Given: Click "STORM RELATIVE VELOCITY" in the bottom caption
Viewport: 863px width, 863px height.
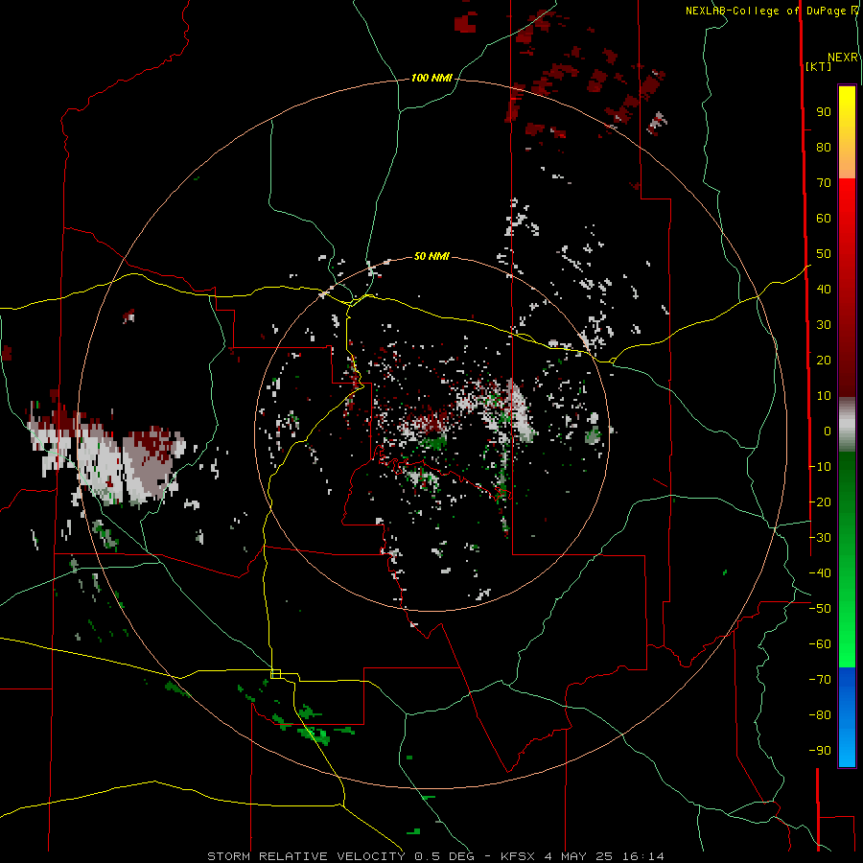Looking at the screenshot, I should point(306,856).
